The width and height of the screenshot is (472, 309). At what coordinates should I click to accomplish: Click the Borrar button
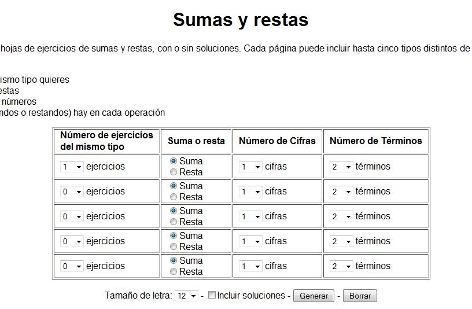[x=360, y=296]
